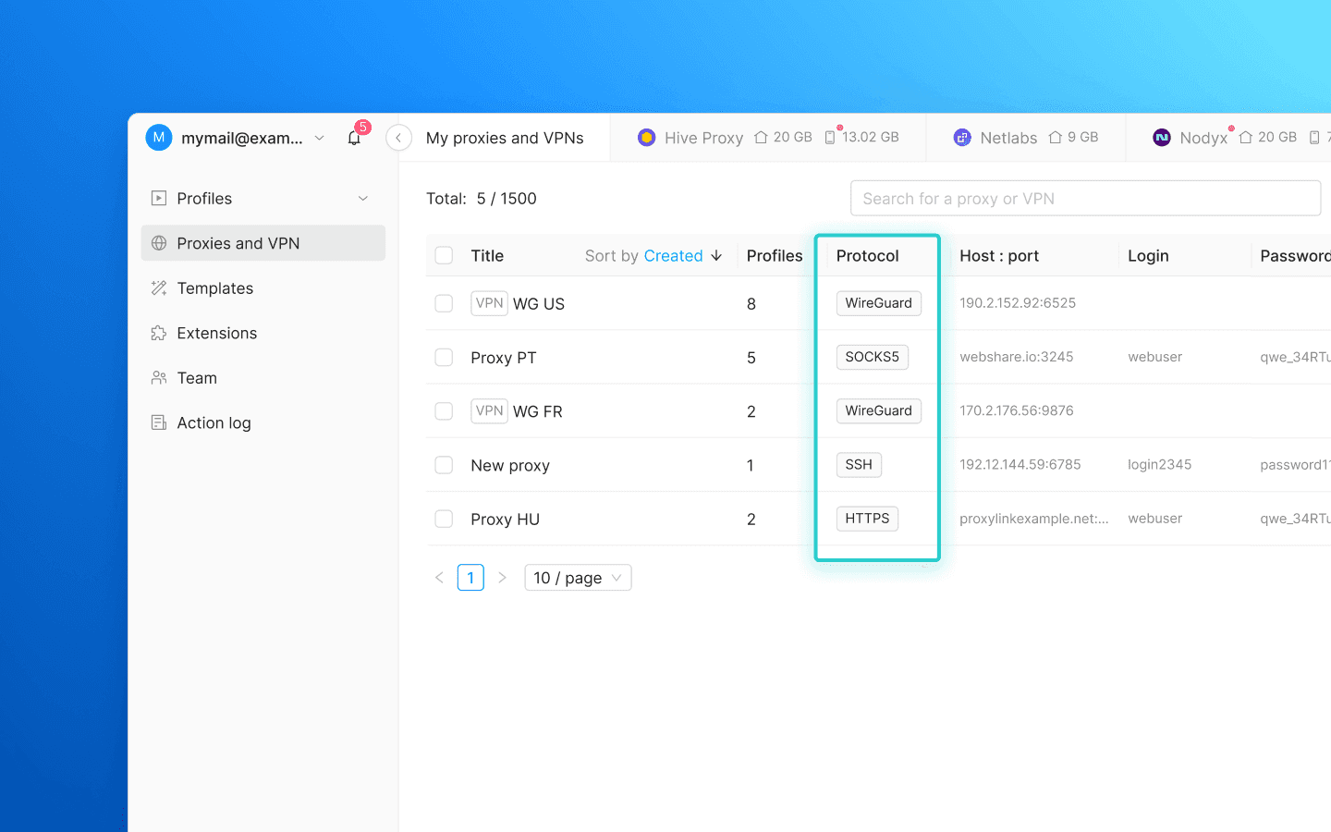Click the Profiles column header

point(775,256)
